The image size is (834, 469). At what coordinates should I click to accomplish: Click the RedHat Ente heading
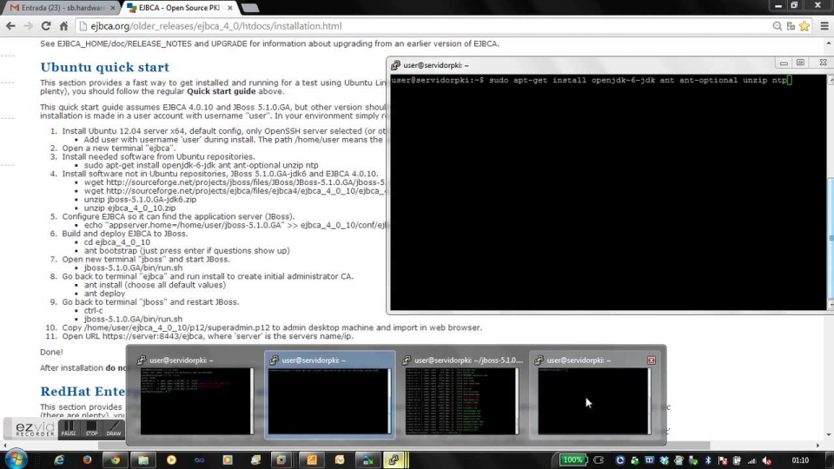click(x=83, y=392)
